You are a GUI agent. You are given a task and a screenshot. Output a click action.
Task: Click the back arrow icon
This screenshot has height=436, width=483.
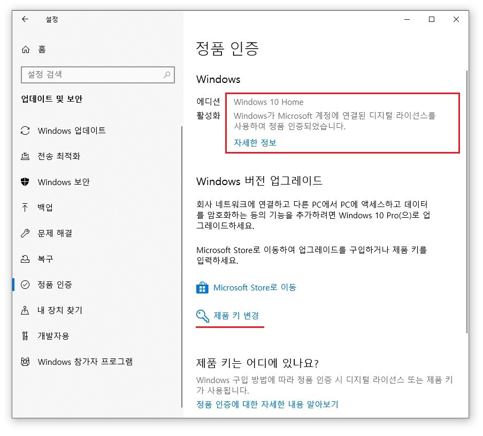pos(25,19)
